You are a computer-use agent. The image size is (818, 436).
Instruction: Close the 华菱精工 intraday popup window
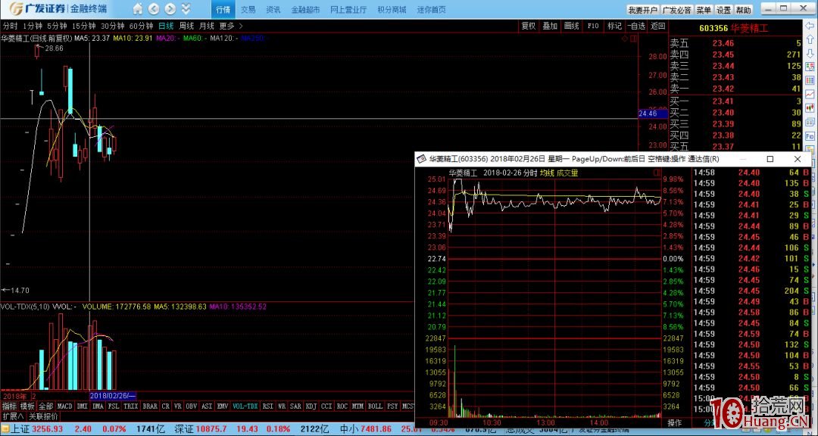point(797,159)
